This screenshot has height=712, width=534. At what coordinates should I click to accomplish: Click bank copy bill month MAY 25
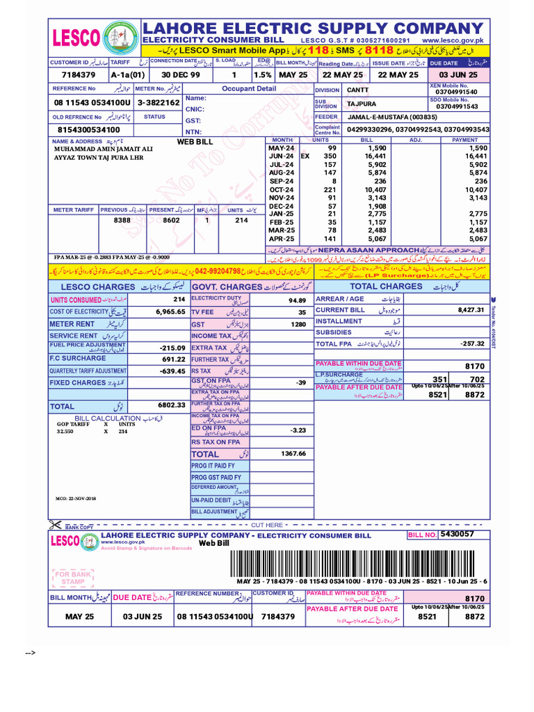[x=79, y=617]
